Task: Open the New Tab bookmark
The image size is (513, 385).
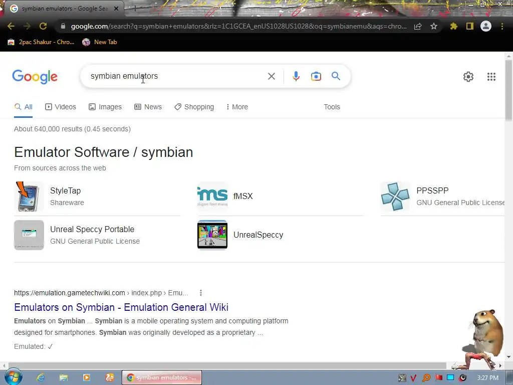Action: pos(100,42)
